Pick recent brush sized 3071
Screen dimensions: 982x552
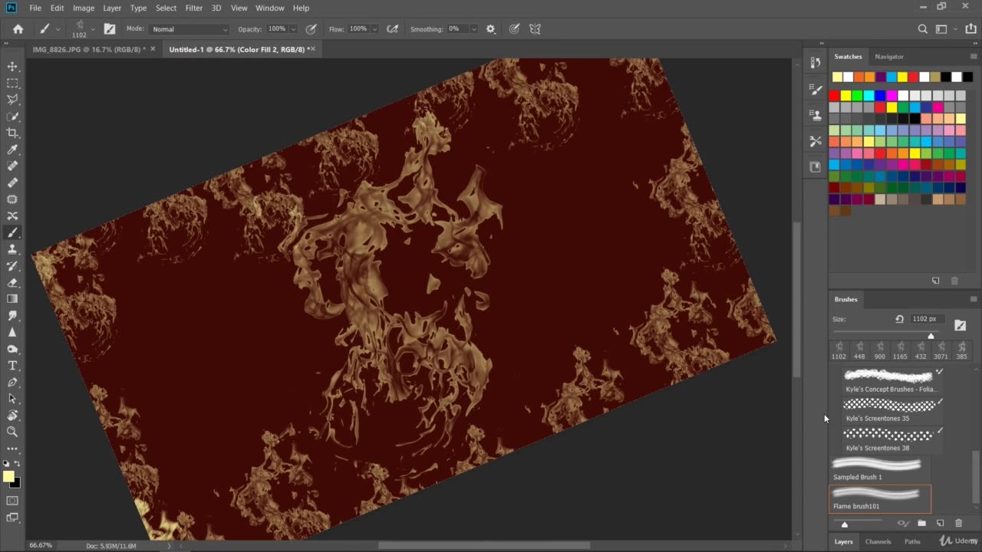click(941, 350)
